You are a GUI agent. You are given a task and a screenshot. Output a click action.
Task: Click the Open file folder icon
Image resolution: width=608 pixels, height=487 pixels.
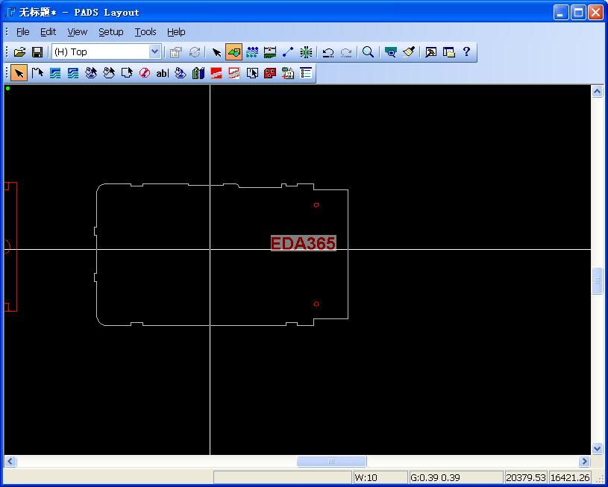click(x=19, y=52)
